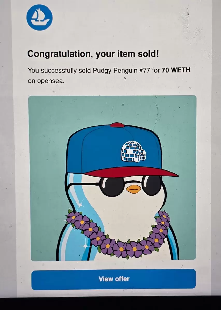Open the View offer button
The height and width of the screenshot is (310, 221).
tap(114, 279)
